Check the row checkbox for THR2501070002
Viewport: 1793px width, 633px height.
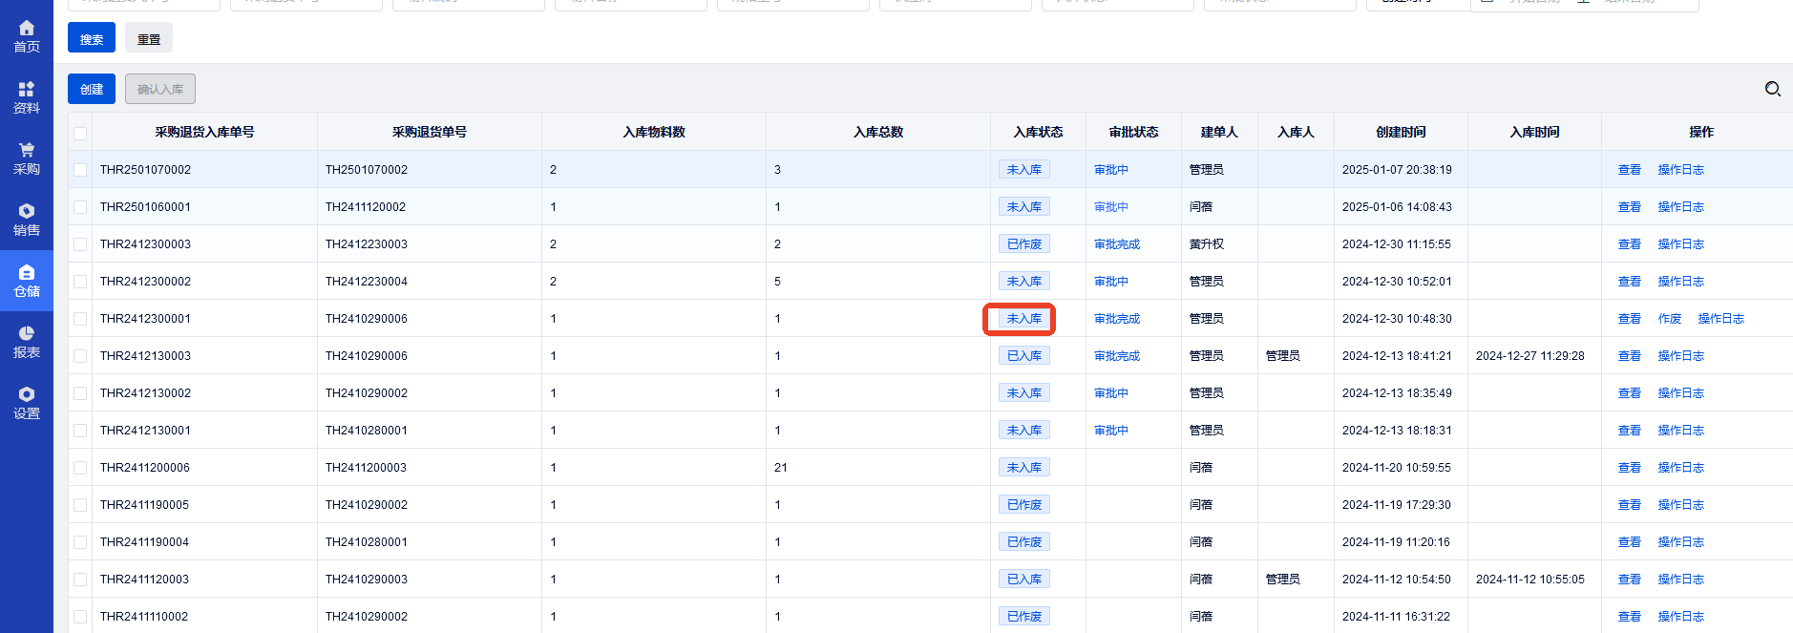pos(80,170)
